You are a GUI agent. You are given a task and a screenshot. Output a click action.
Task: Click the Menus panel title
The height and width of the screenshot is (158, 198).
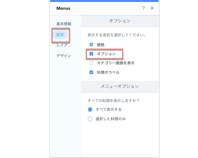[63, 8]
